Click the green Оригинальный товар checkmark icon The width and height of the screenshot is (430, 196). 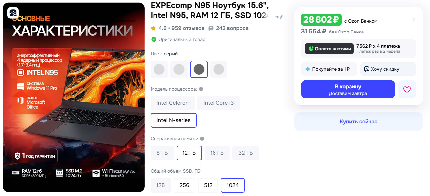click(x=154, y=39)
